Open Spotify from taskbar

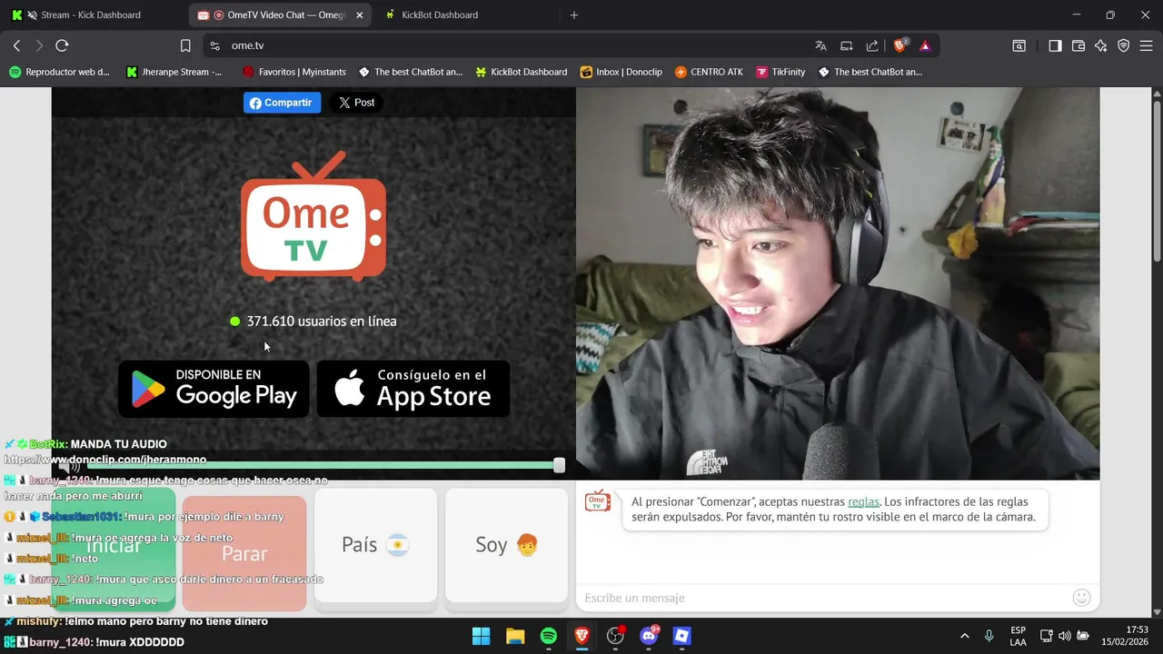pyautogui.click(x=549, y=636)
